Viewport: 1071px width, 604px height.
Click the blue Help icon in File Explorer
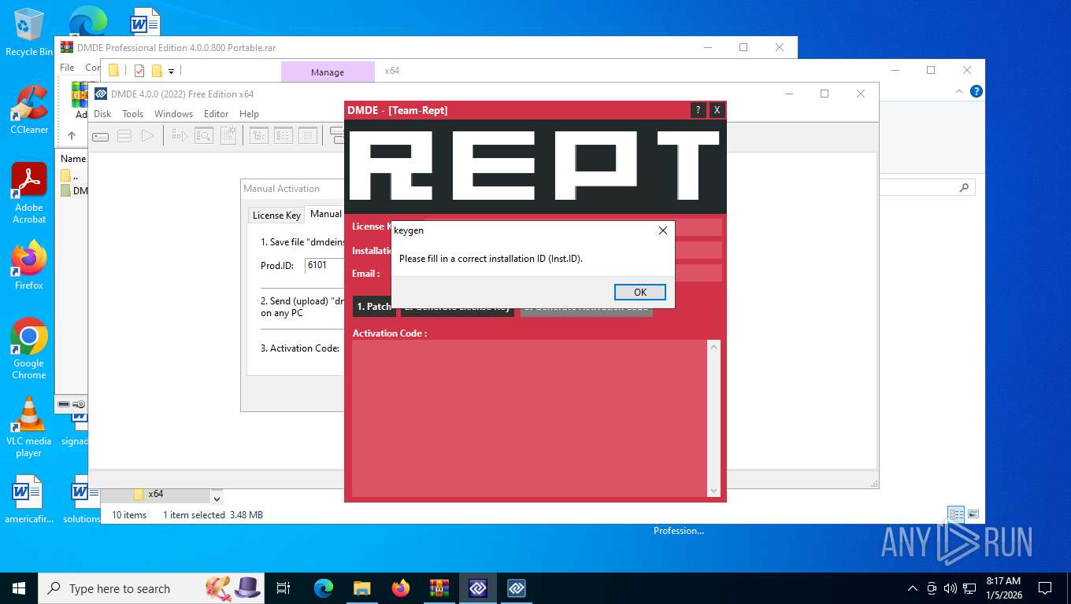976,91
